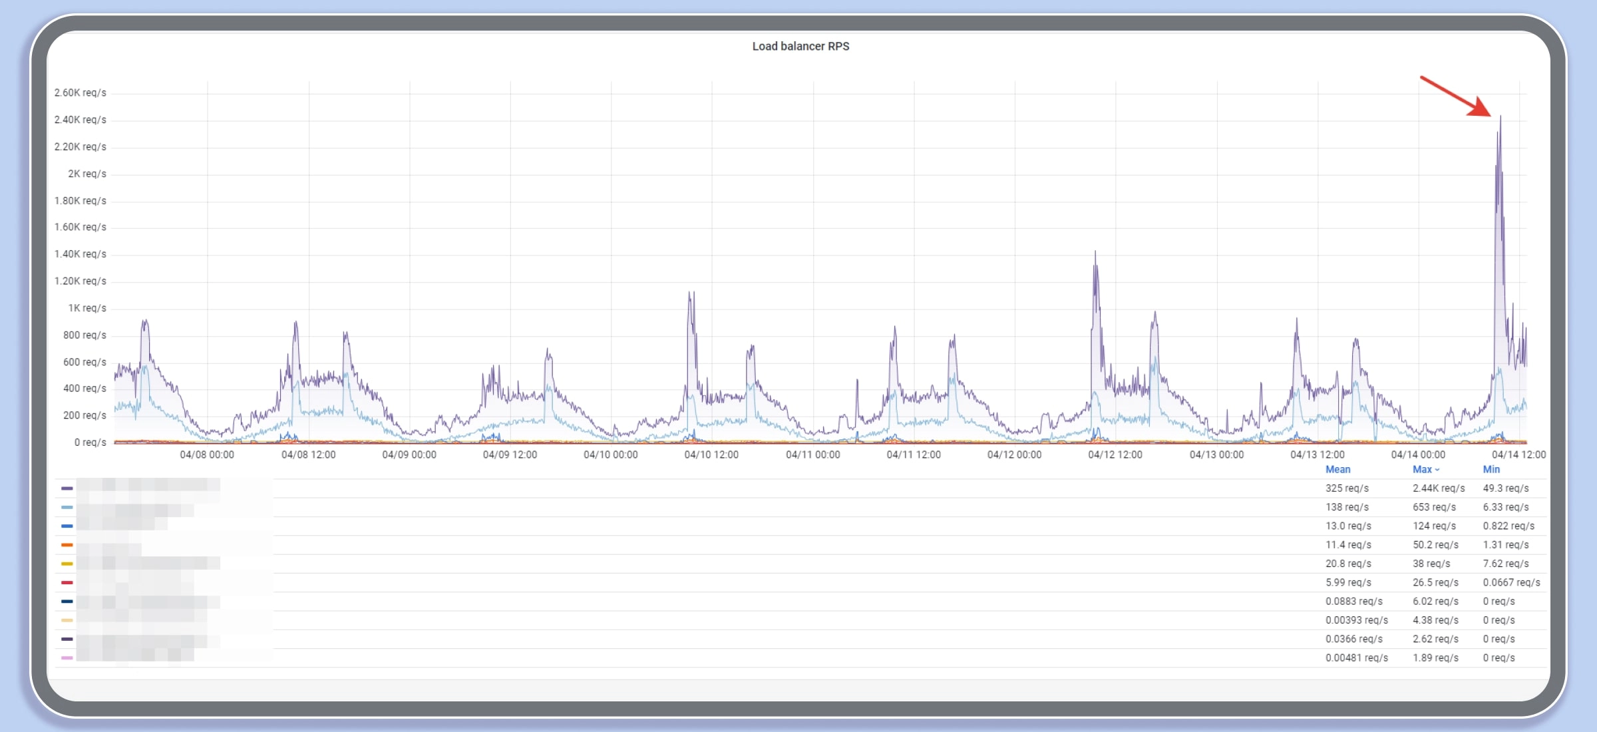Select the 38 req/s max value
This screenshot has width=1597, height=732.
1431,564
